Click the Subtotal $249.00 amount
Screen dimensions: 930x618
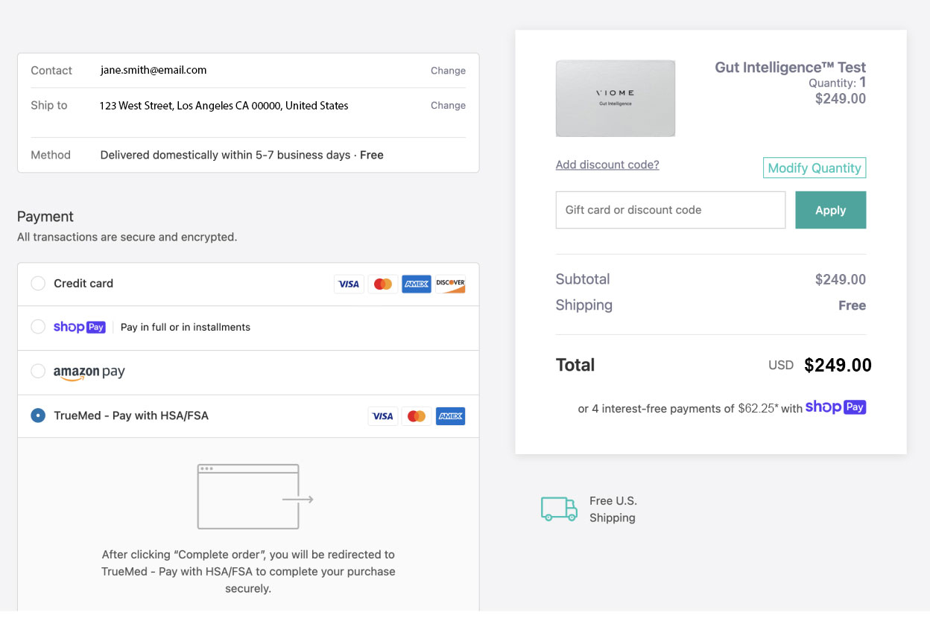841,280
